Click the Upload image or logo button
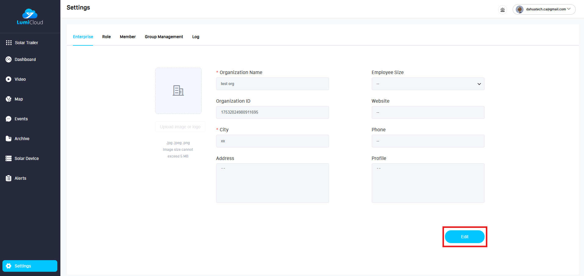Image resolution: width=584 pixels, height=276 pixels. coord(180,127)
